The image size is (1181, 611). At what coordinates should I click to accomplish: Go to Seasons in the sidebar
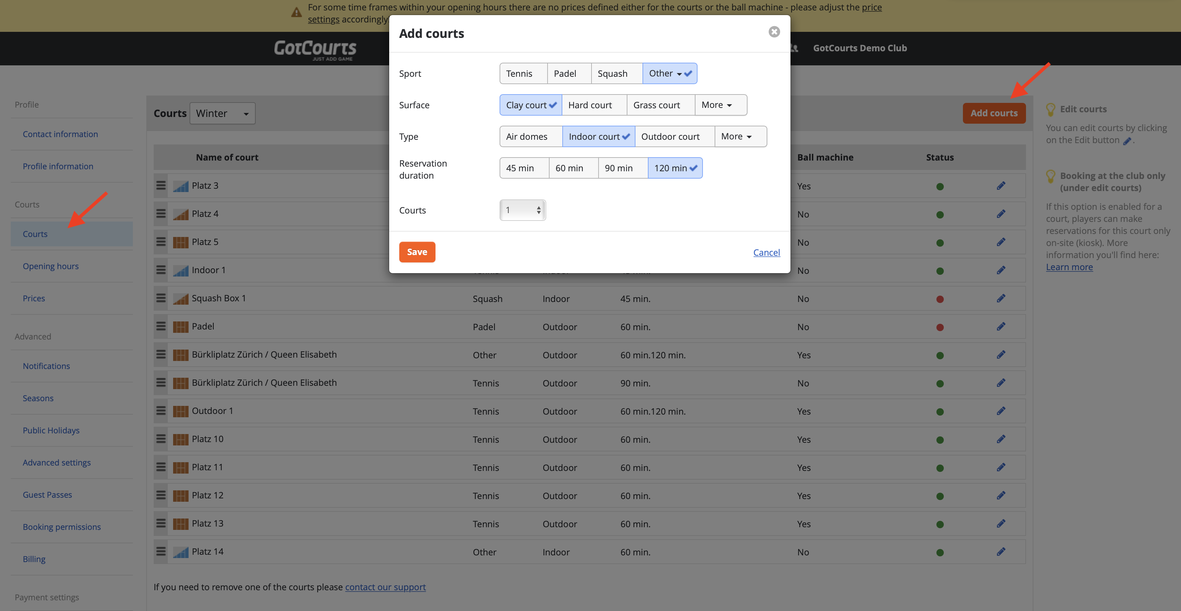tap(38, 398)
